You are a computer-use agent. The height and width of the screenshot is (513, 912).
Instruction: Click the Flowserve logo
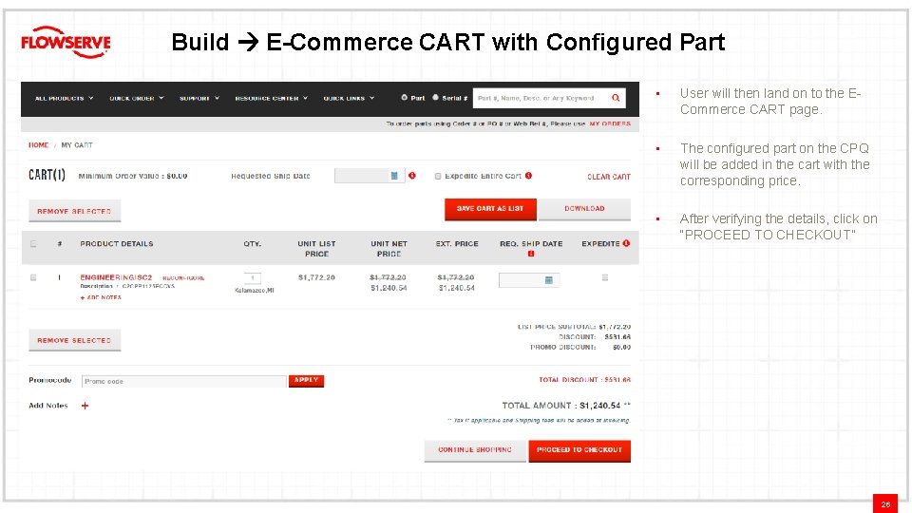coord(66,42)
